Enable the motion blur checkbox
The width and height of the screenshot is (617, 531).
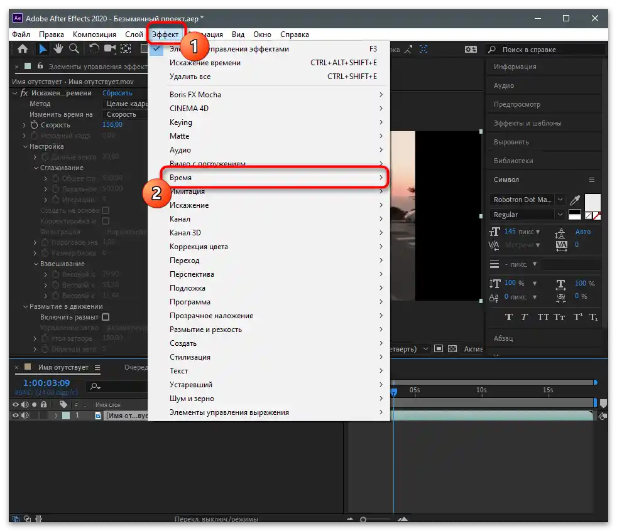pos(106,317)
